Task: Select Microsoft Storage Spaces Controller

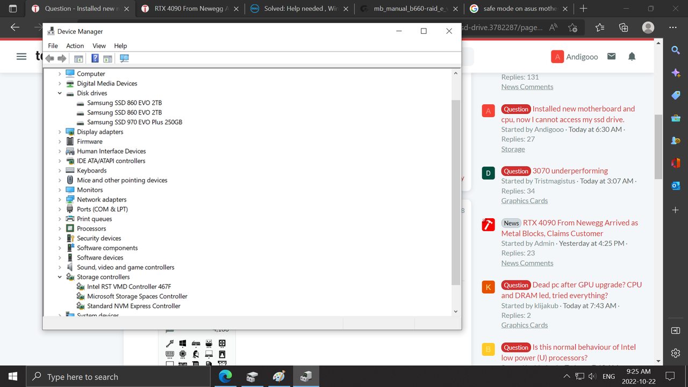Action: pyautogui.click(x=137, y=296)
